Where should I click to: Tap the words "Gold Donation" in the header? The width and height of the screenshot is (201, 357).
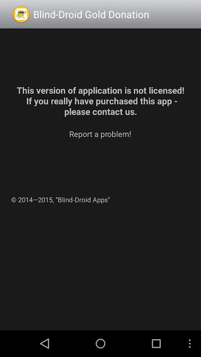coord(117,15)
